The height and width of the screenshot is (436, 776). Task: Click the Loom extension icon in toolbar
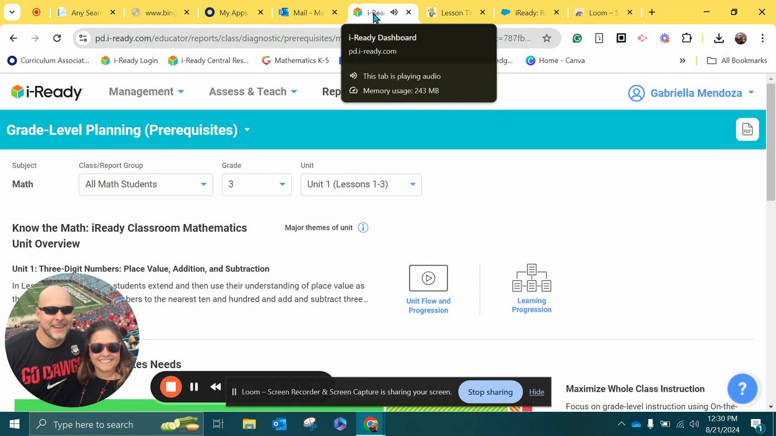pyautogui.click(x=665, y=38)
